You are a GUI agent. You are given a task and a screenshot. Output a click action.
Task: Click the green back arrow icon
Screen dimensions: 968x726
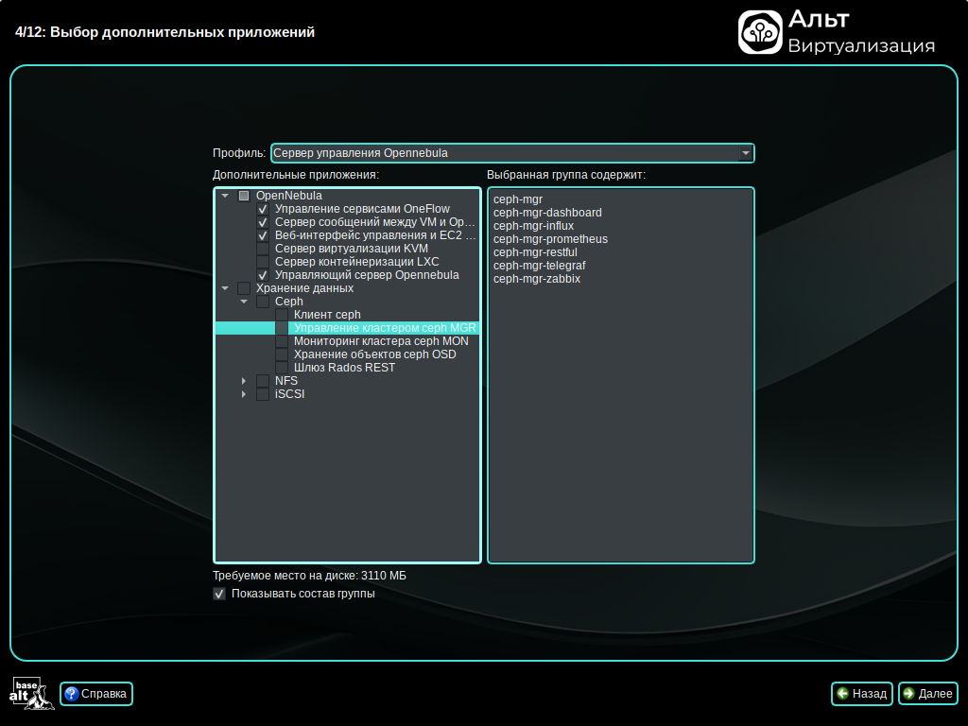842,694
